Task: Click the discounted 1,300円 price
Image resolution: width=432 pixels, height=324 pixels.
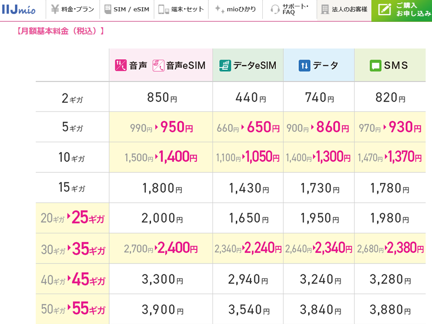Action: tap(333, 156)
